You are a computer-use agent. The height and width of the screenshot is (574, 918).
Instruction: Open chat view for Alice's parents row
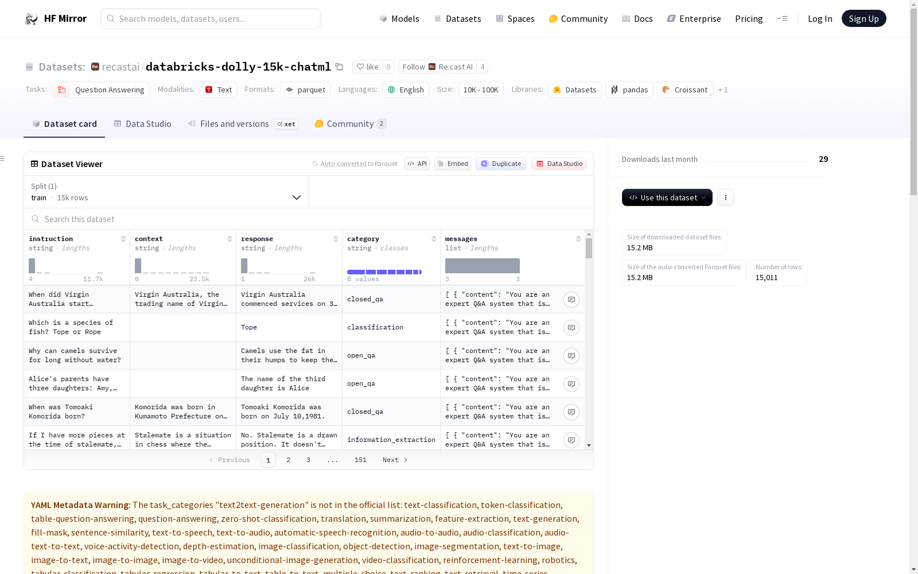coord(571,384)
